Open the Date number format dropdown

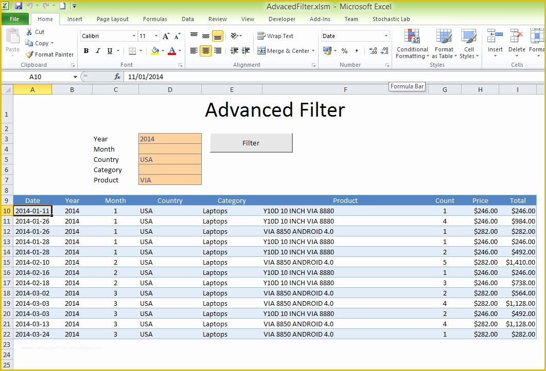(386, 36)
